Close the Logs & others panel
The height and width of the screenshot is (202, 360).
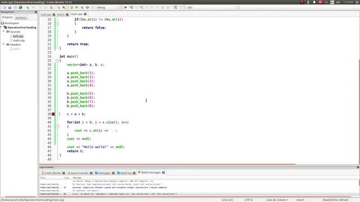click(358, 167)
